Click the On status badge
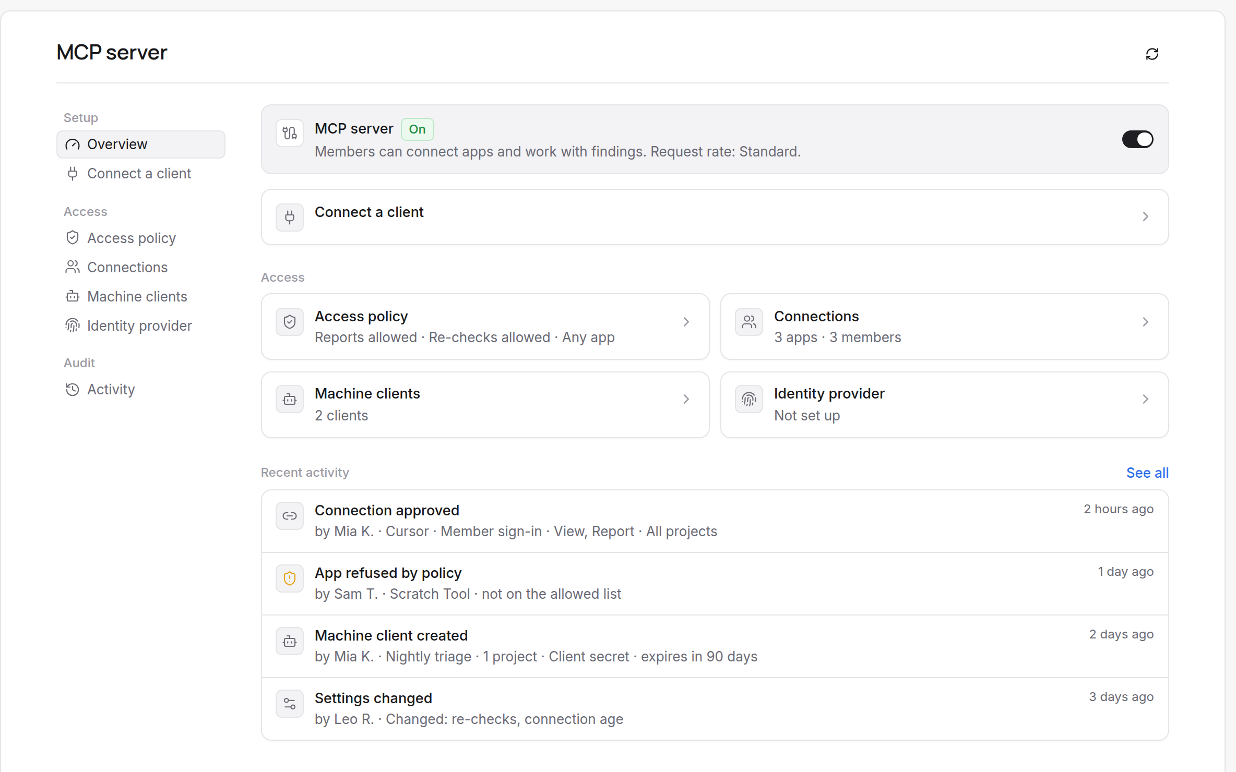The image size is (1236, 772). click(x=417, y=129)
